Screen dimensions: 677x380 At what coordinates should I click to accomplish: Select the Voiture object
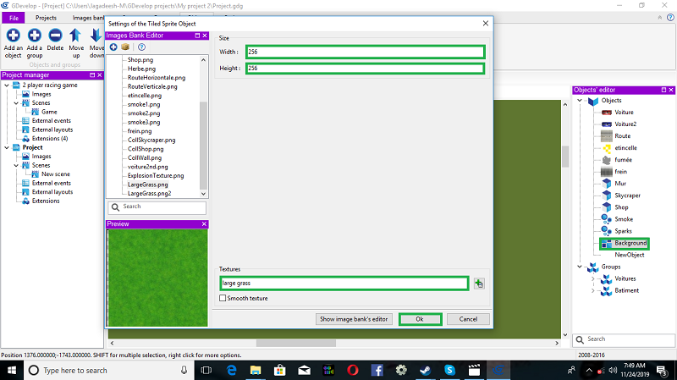(x=624, y=113)
